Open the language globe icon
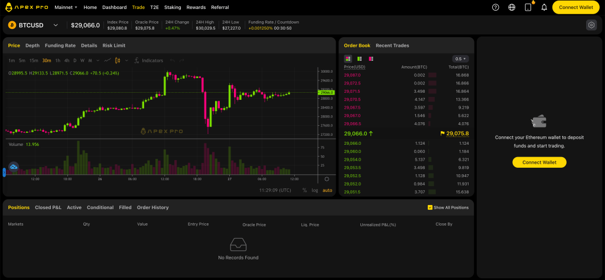The image size is (605, 280). click(512, 7)
